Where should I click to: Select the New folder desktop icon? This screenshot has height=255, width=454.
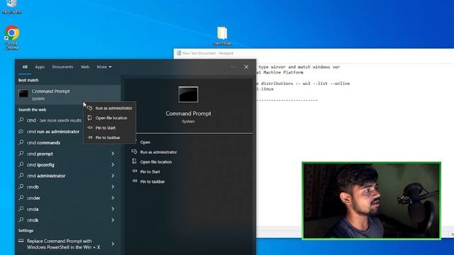pyautogui.click(x=222, y=36)
